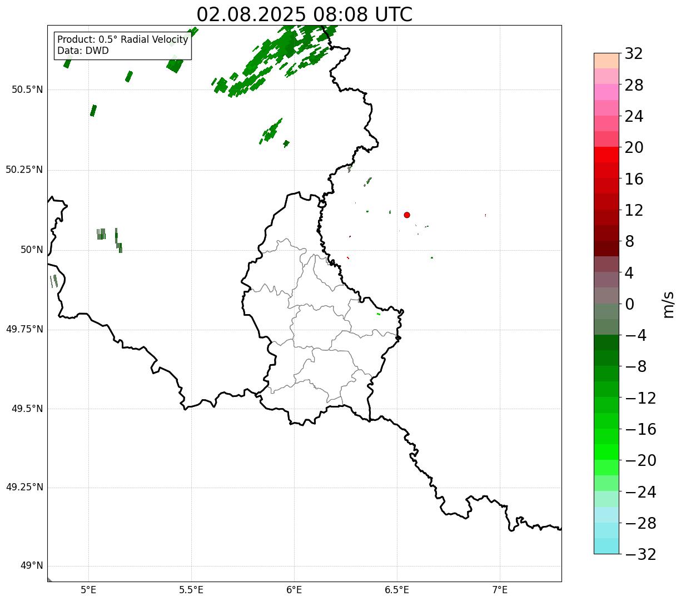681x601 pixels.
Task: Click the 5.5°E longitude label
Action: tap(191, 589)
